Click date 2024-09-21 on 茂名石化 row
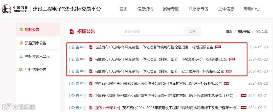 (x=258, y=108)
